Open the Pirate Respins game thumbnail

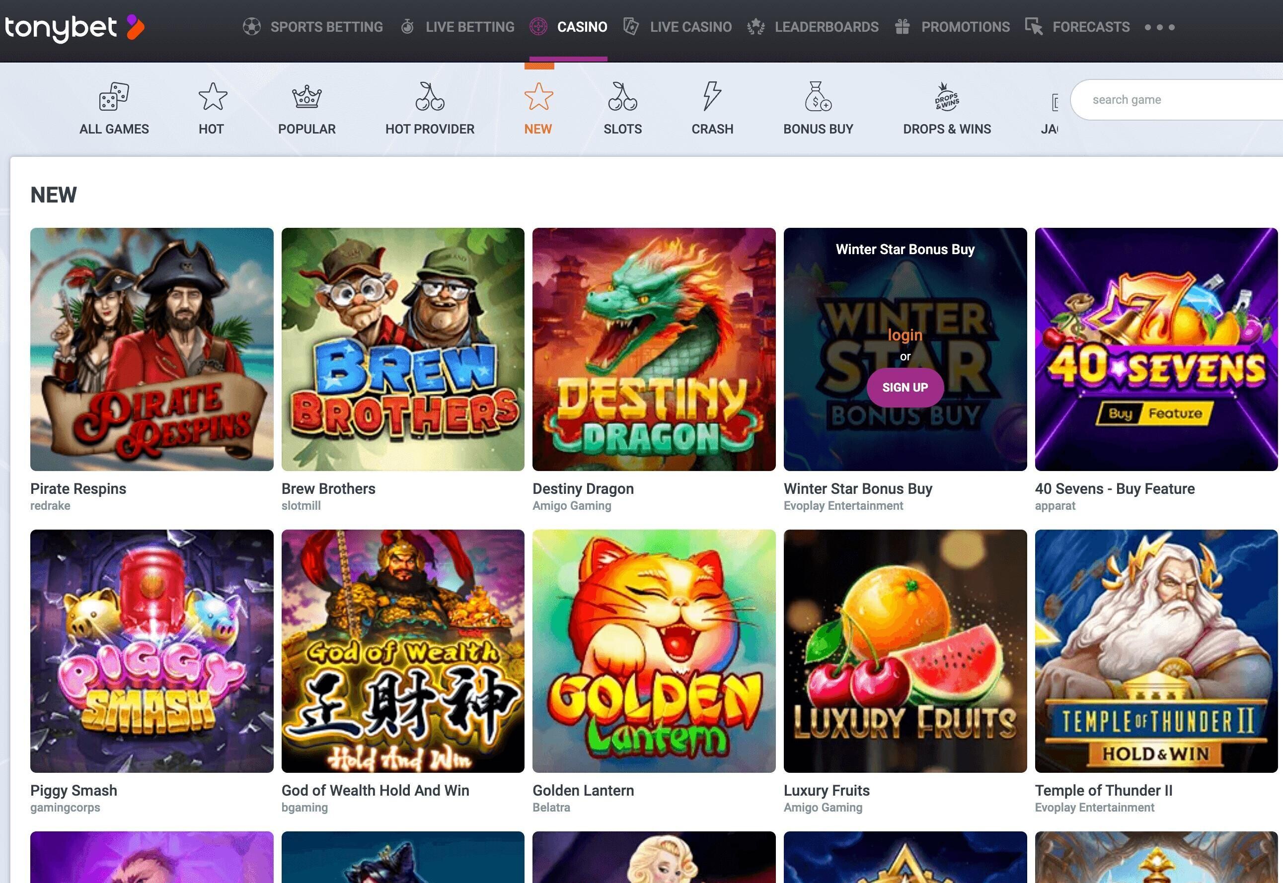pyautogui.click(x=151, y=349)
